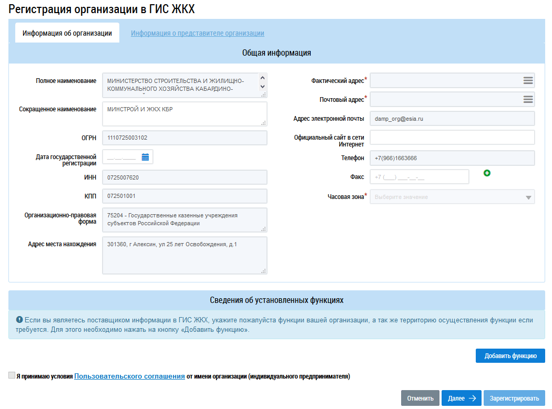Click the Официальный сайт в сети Интернет field
The width and height of the screenshot is (552, 409).
452,138
